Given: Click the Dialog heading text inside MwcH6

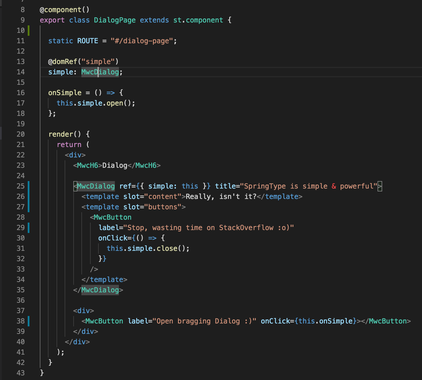Looking at the screenshot, I should pyautogui.click(x=115, y=165).
